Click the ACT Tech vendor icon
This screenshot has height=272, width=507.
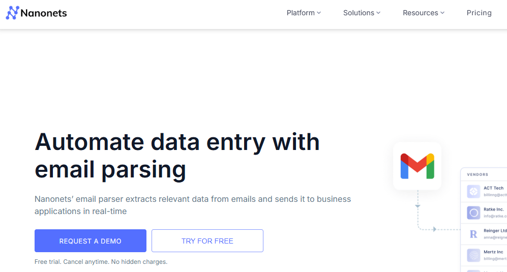473,191
